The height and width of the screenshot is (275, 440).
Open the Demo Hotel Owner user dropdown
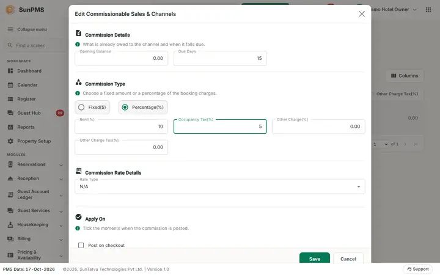point(393,10)
